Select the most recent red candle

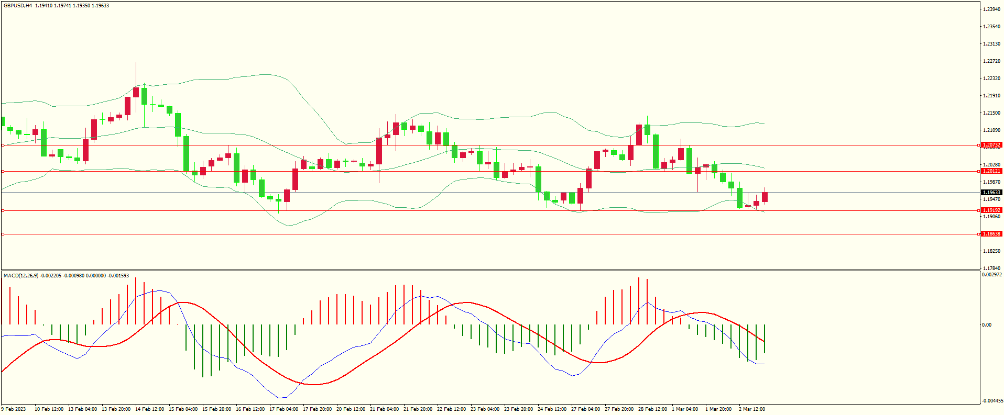765,197
